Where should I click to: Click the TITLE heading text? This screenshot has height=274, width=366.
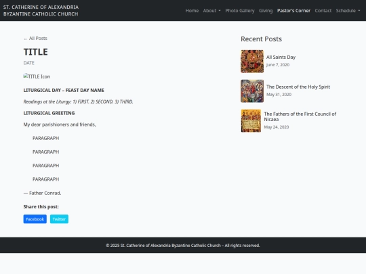36,51
